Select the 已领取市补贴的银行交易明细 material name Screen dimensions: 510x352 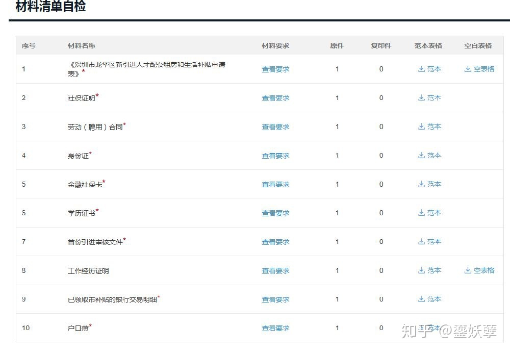click(x=112, y=299)
